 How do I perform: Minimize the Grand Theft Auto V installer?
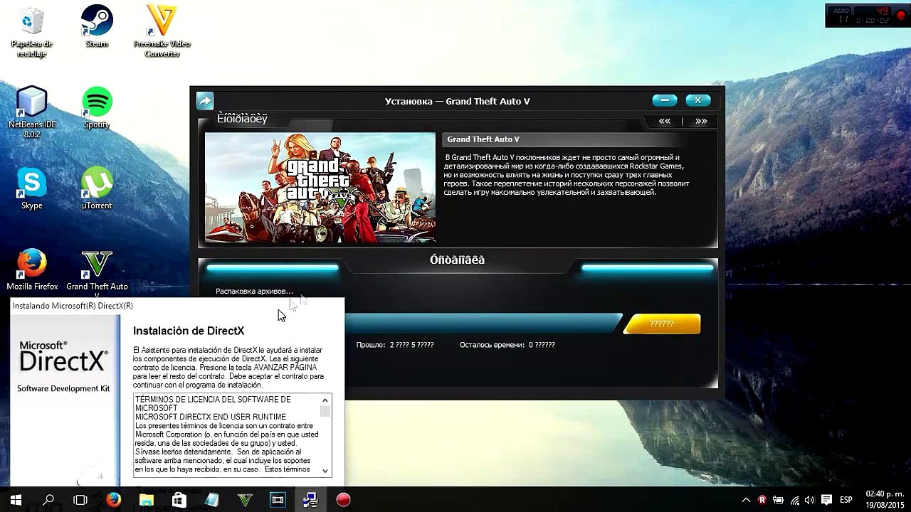pyautogui.click(x=665, y=100)
